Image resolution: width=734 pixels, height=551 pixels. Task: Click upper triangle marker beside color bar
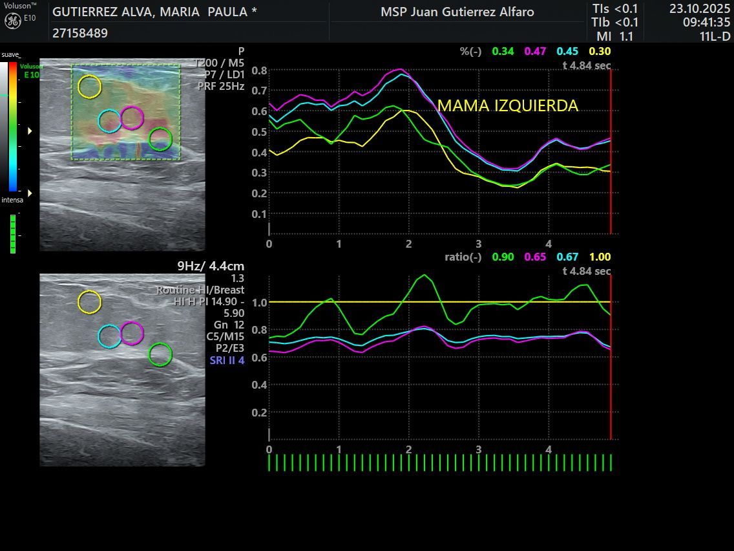tap(30, 131)
